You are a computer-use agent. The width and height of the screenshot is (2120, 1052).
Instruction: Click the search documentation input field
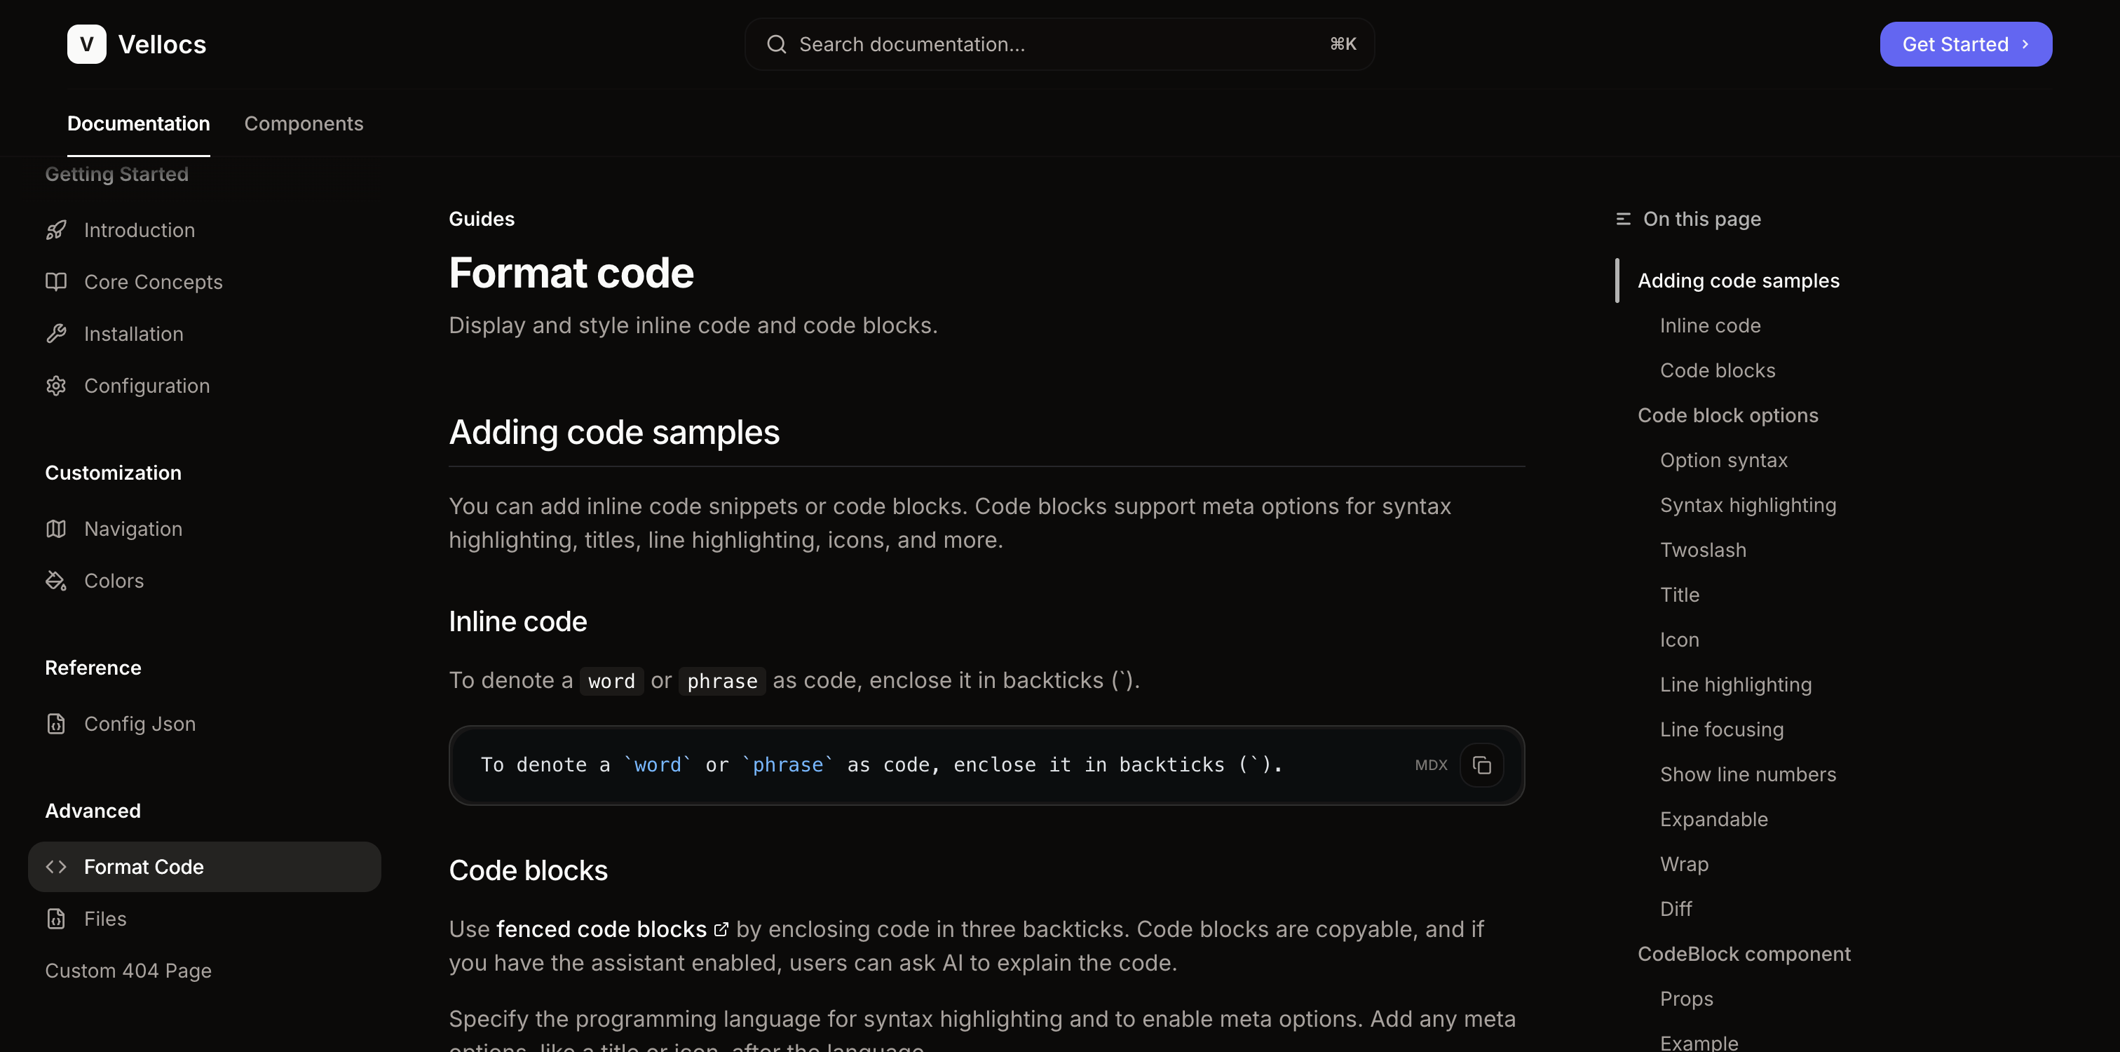pyautogui.click(x=988, y=43)
